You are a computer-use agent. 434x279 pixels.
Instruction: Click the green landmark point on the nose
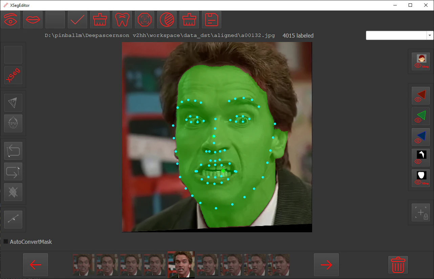click(214, 136)
